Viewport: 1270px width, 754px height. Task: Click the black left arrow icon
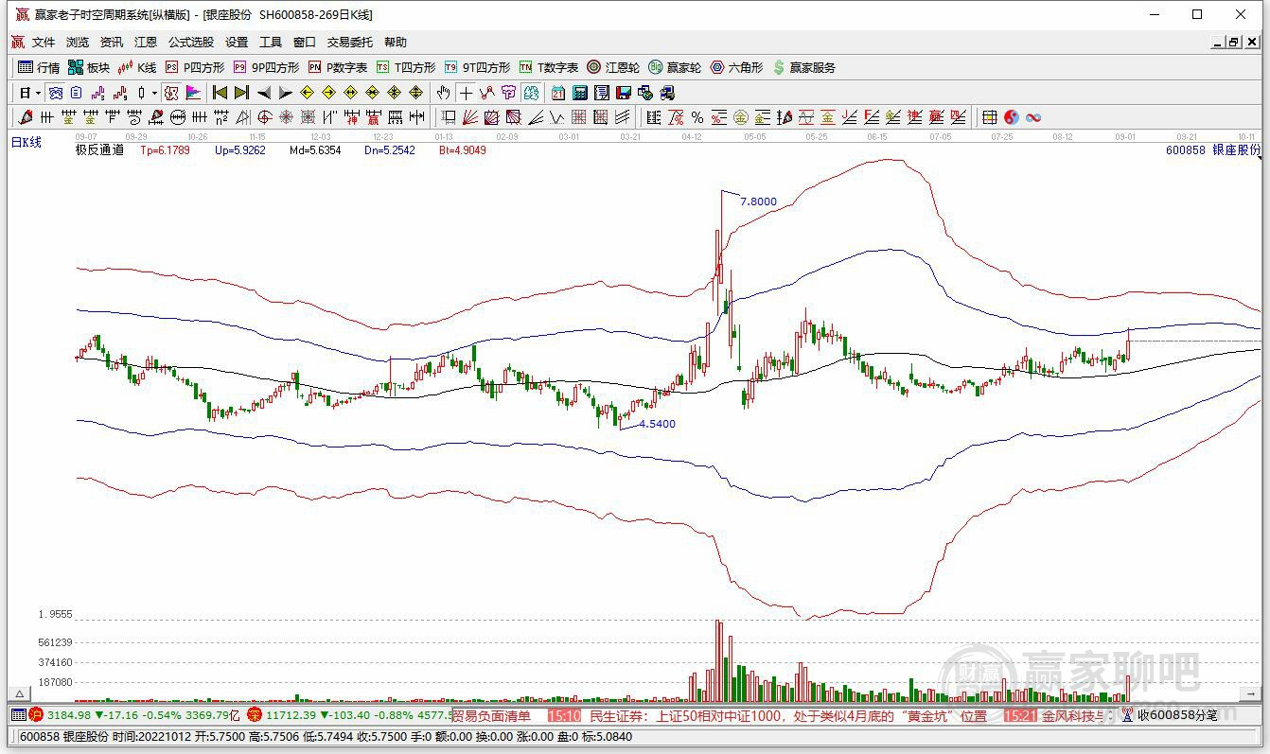point(263,93)
